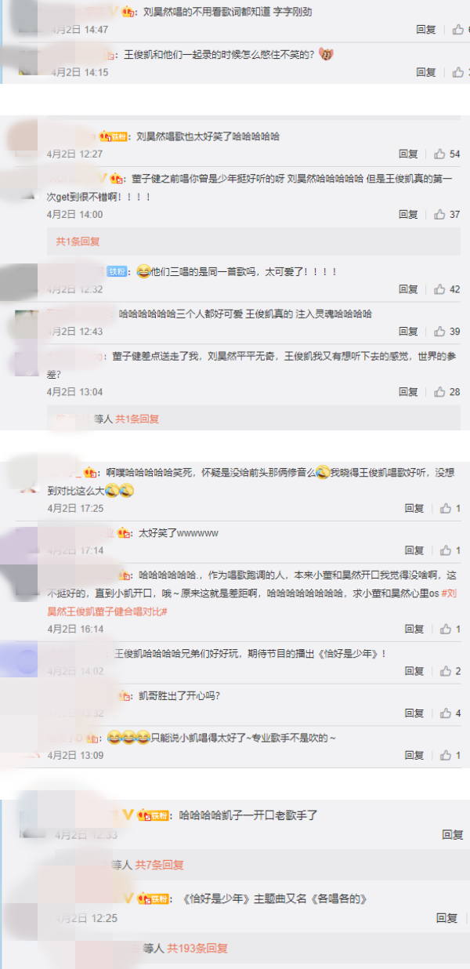Like the comment with 54 likes

446,154
